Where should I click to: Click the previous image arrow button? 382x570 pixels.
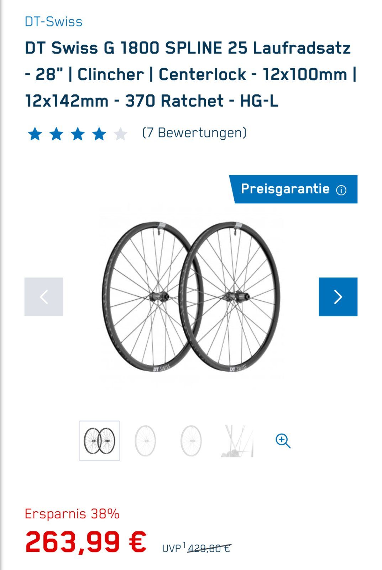pyautogui.click(x=44, y=297)
